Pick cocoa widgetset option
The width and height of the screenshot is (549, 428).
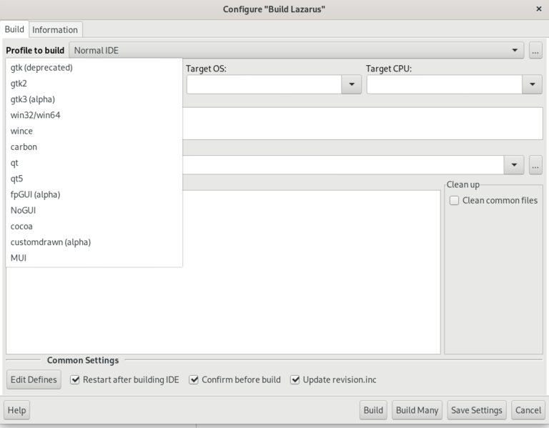[x=21, y=226]
